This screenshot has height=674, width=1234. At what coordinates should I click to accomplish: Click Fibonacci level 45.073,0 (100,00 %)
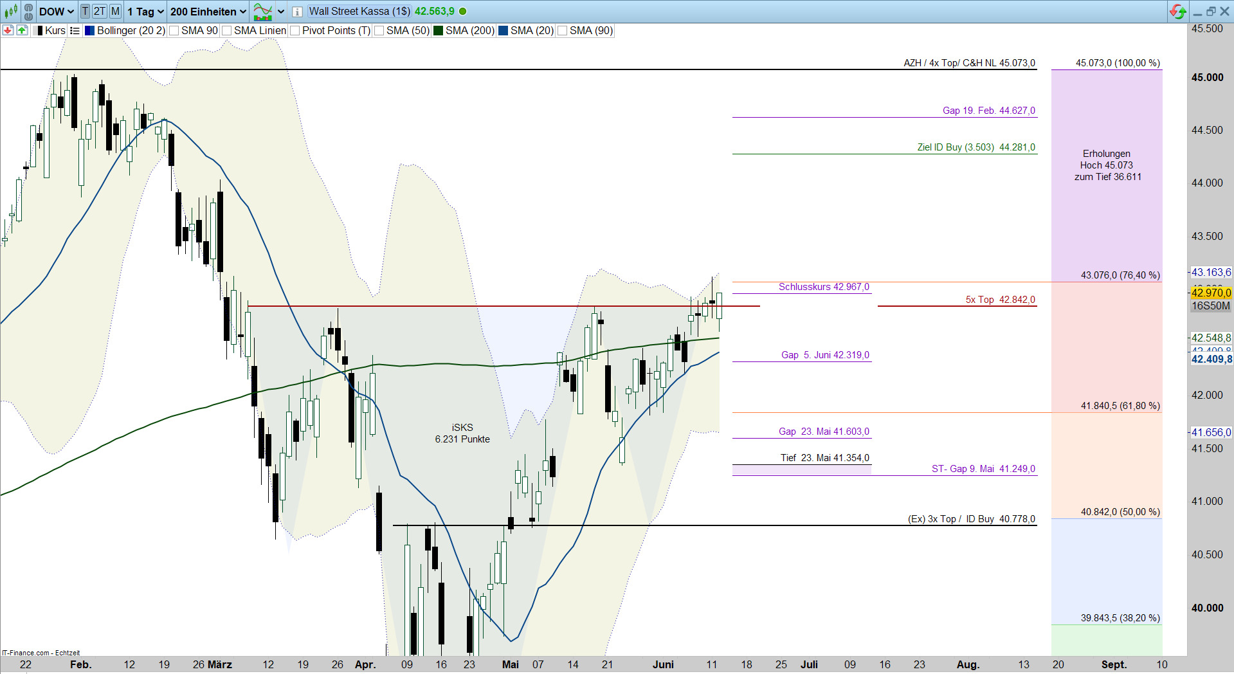coord(1118,63)
